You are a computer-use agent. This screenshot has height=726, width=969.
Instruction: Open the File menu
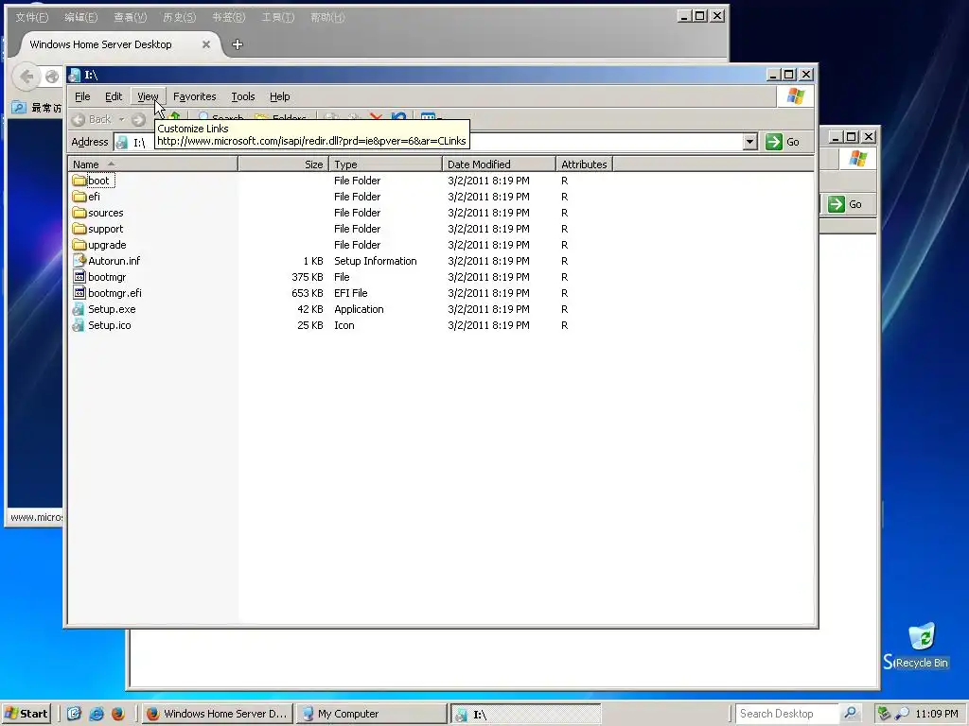[x=83, y=96]
